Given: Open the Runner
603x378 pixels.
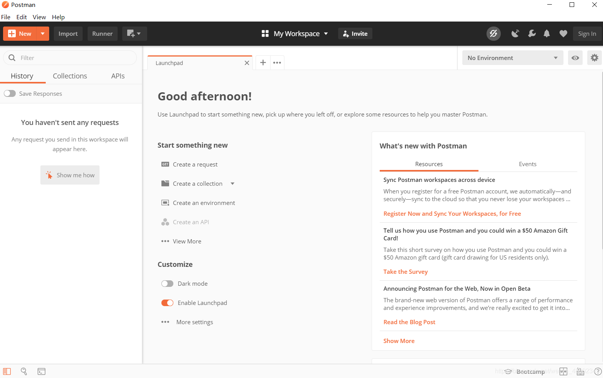Looking at the screenshot, I should [102, 33].
